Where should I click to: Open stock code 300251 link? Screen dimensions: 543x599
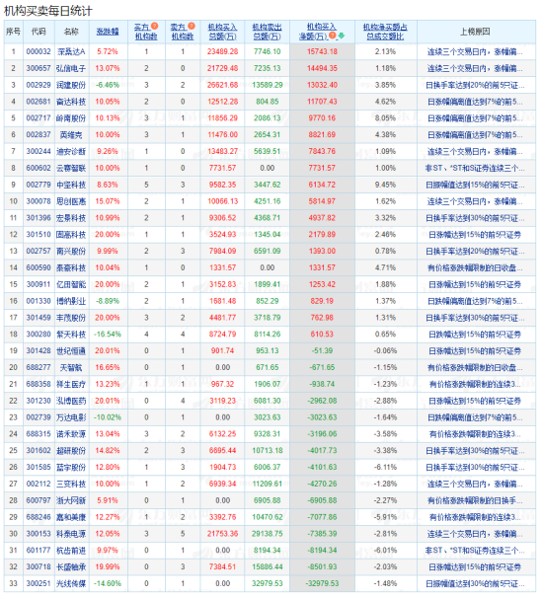[39, 583]
